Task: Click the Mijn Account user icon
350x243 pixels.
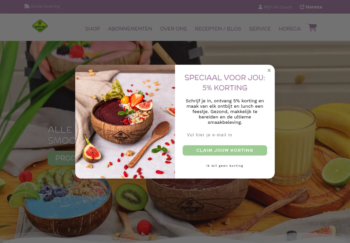Action: coord(260,7)
